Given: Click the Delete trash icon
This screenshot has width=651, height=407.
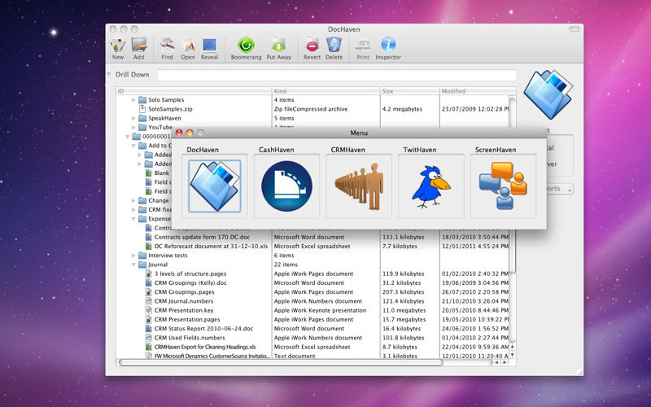Looking at the screenshot, I should pyautogui.click(x=334, y=45).
